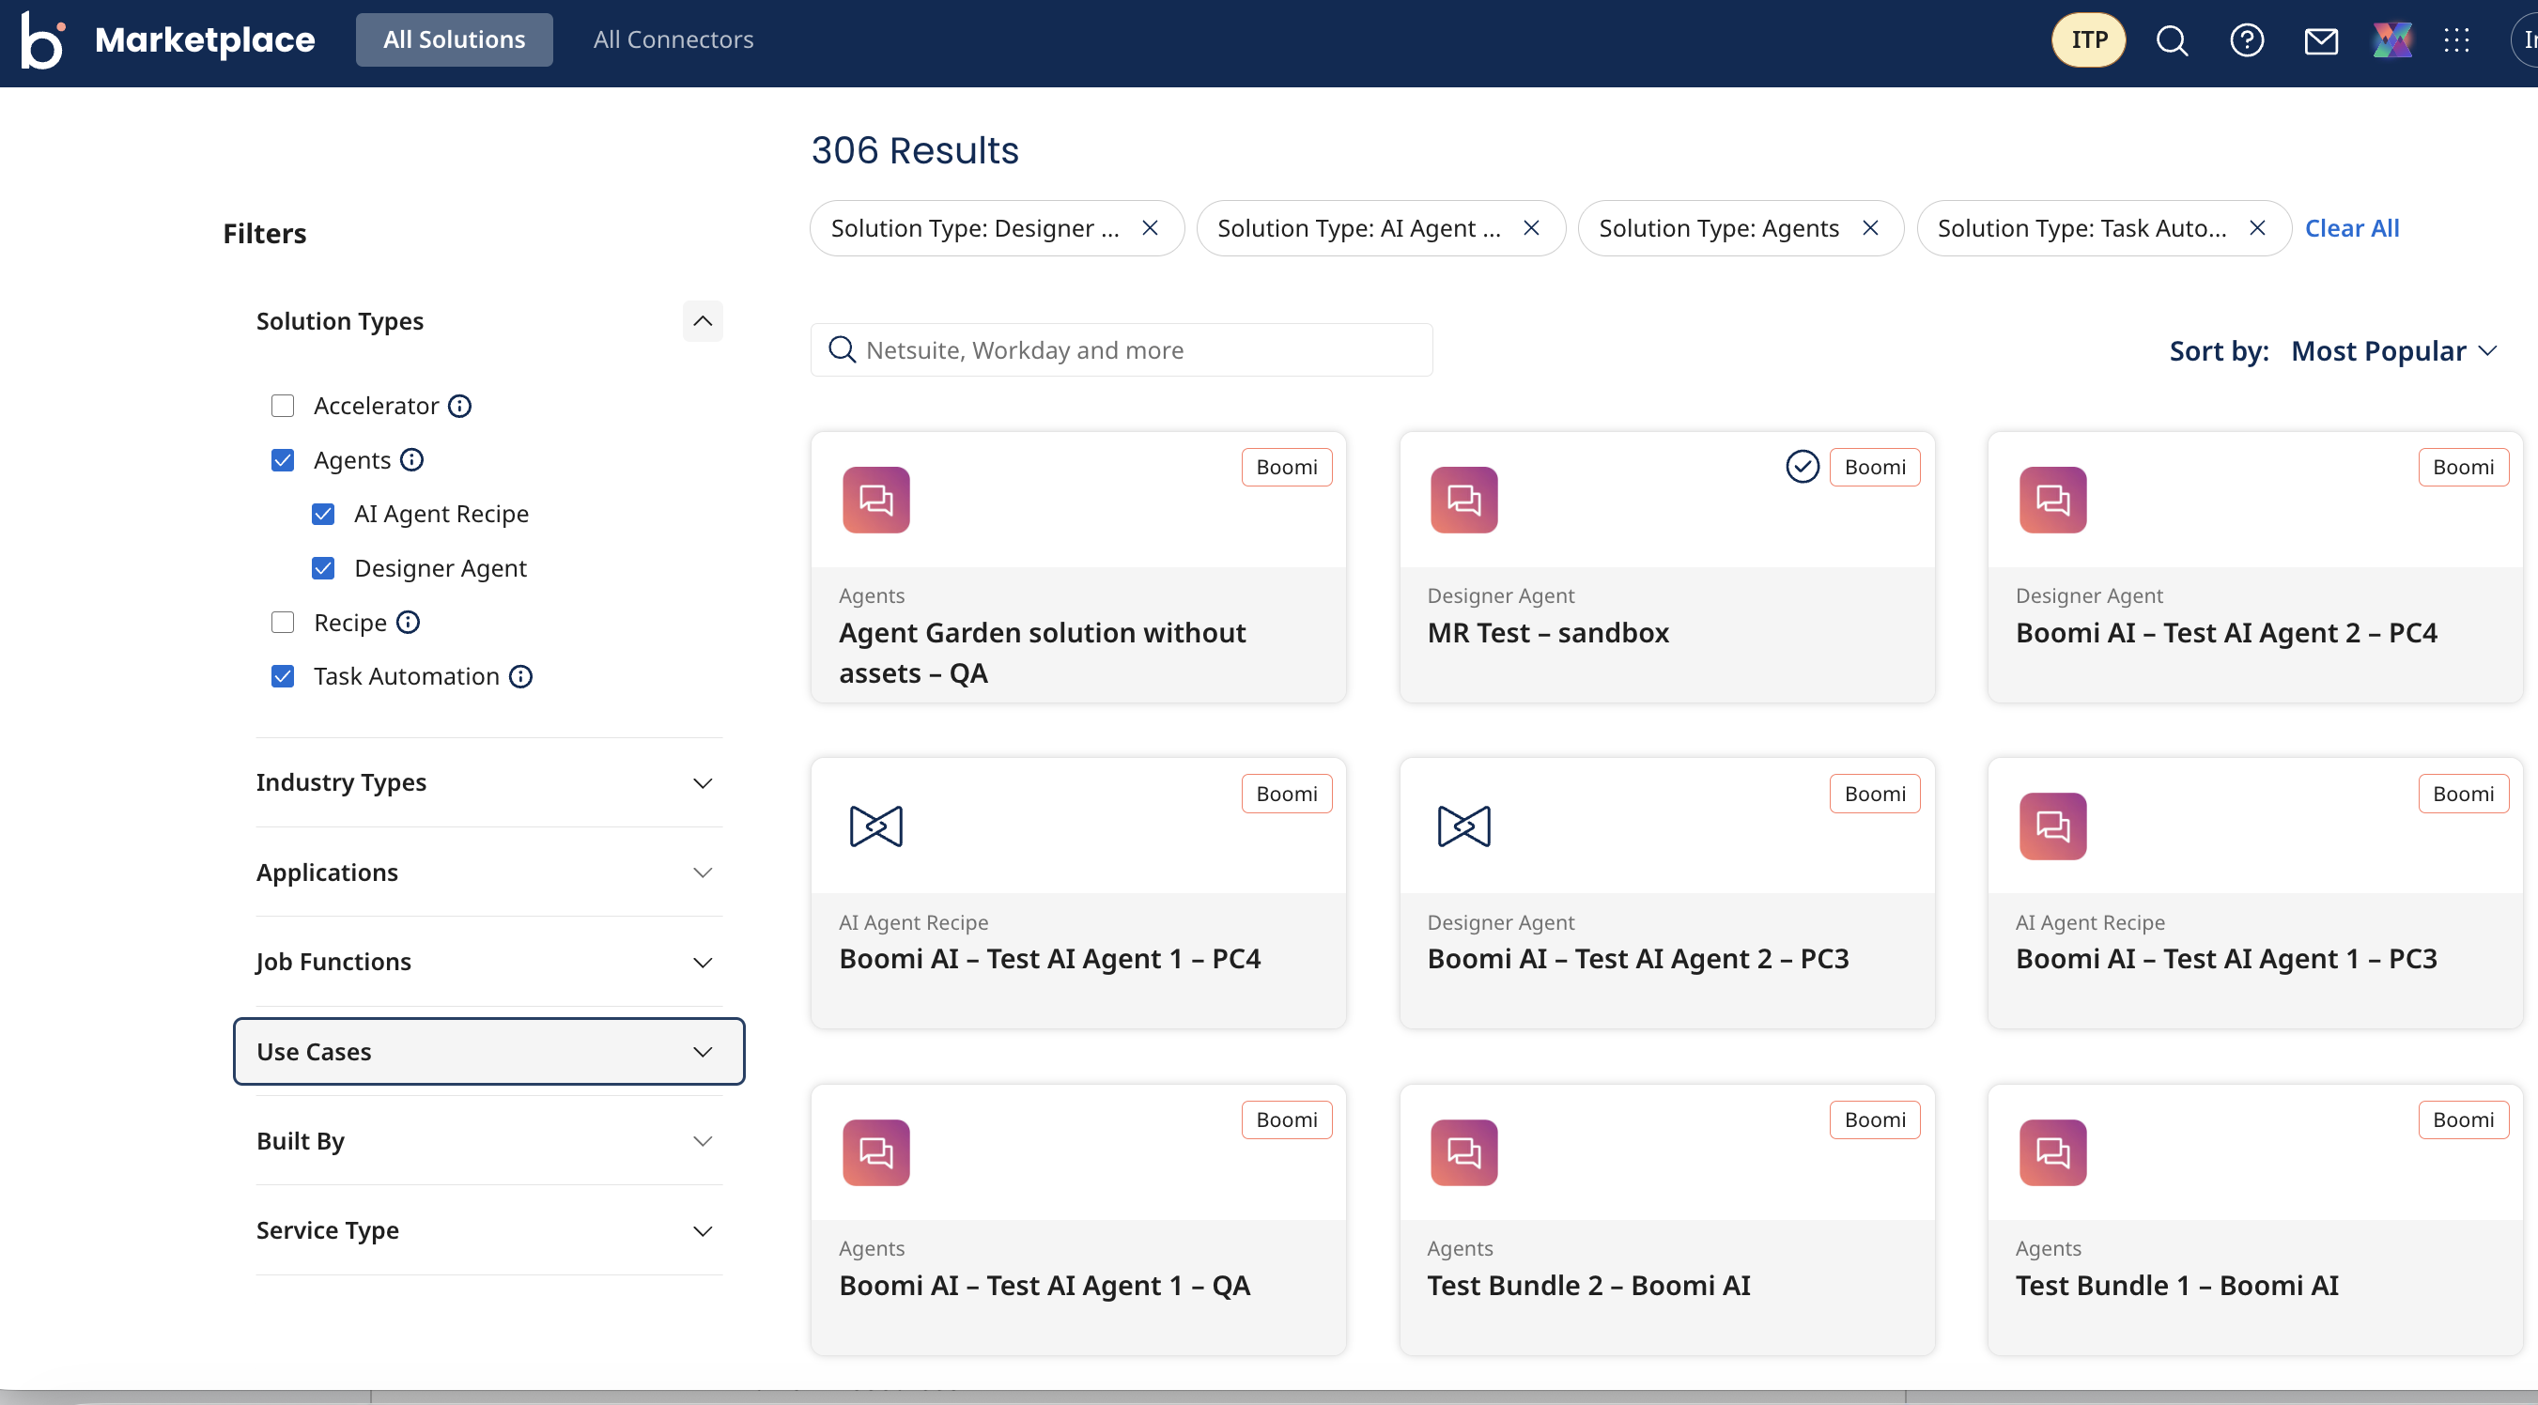Click the Clear All link
2538x1405 pixels.
[2351, 228]
